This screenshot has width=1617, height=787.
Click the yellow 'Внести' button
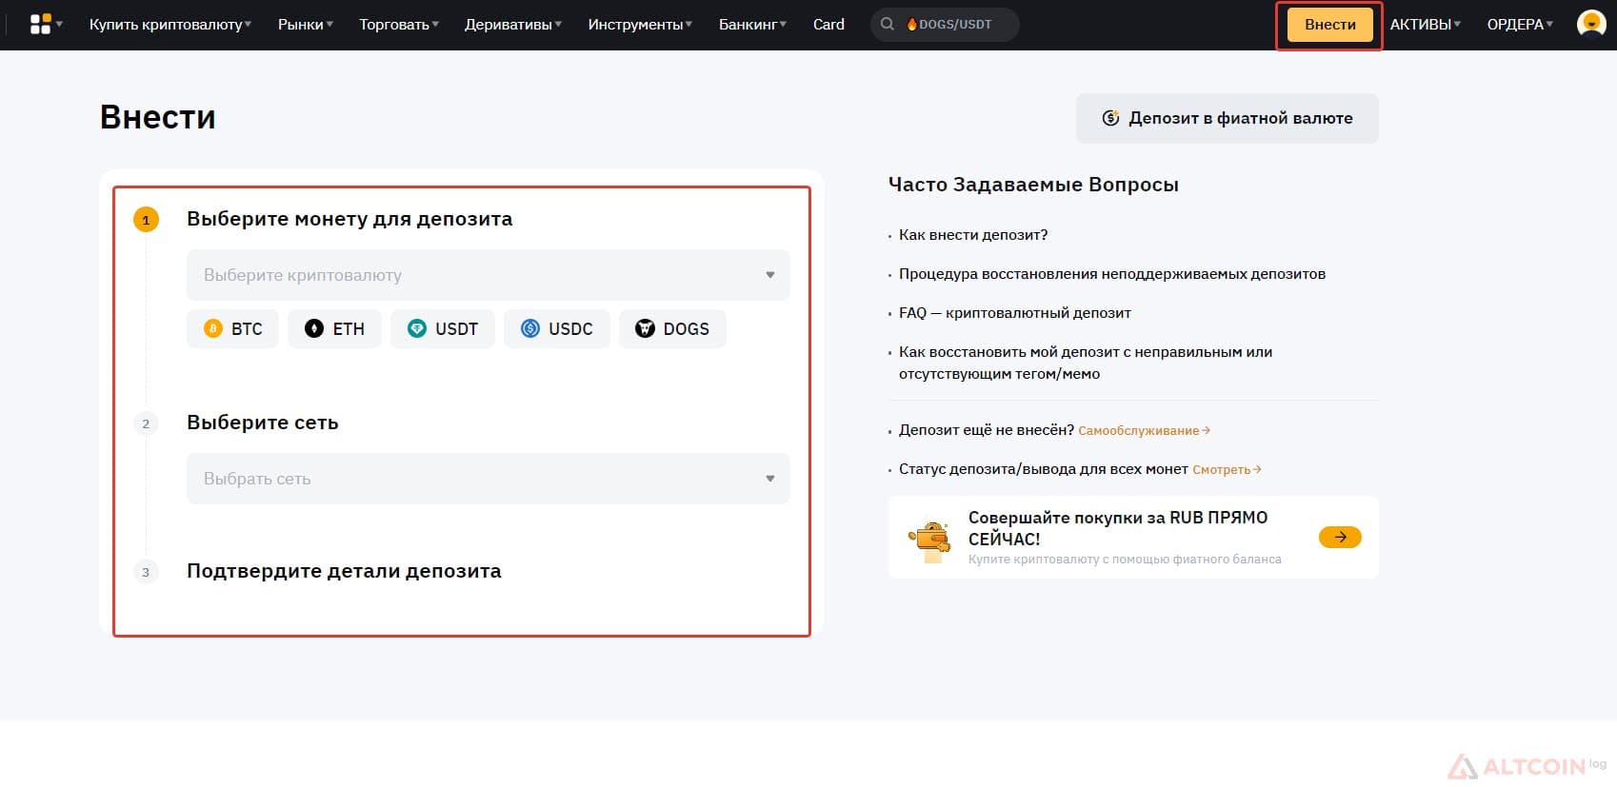click(1329, 25)
